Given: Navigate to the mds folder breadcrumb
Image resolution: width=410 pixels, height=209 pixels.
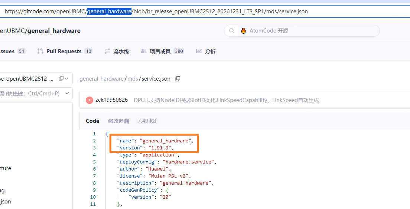Looking at the screenshot, I should tap(133, 79).
